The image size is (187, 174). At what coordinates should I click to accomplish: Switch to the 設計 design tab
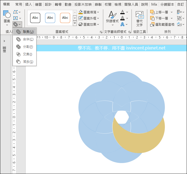pyautogui.click(x=48, y=5)
